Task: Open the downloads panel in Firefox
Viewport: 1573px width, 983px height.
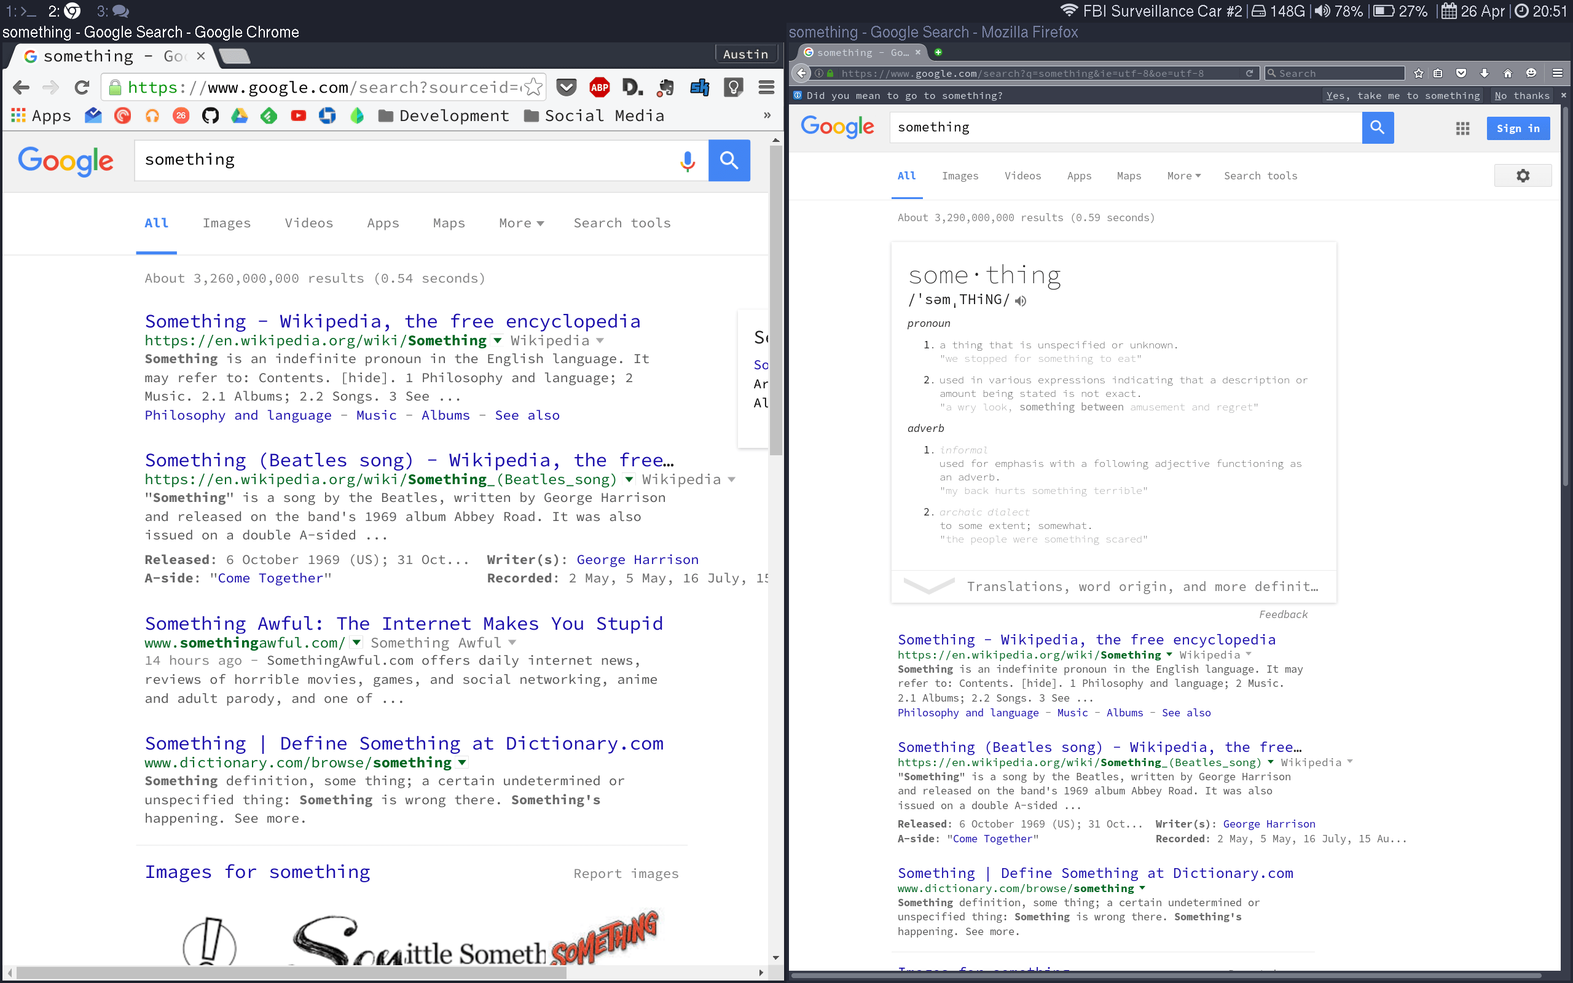Action: click(1485, 74)
